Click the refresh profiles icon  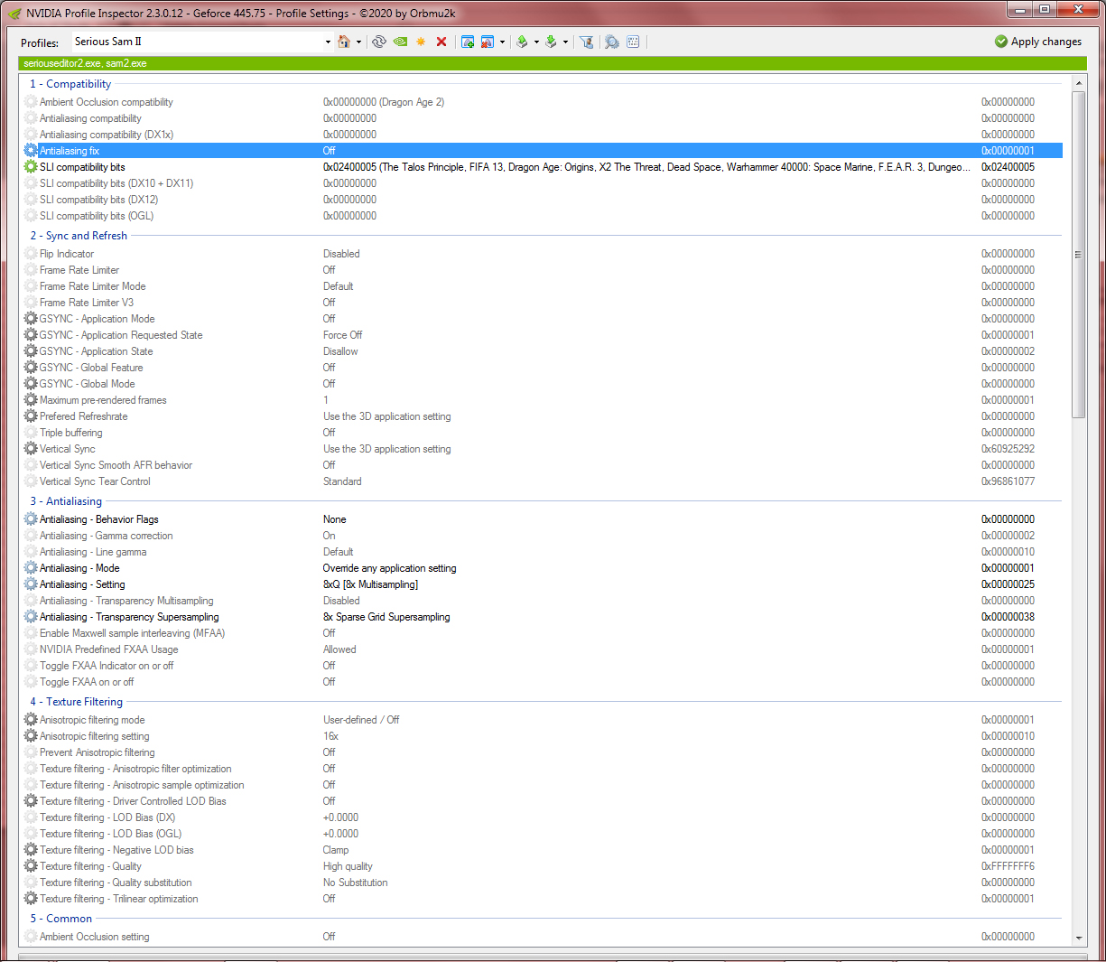pyautogui.click(x=379, y=42)
